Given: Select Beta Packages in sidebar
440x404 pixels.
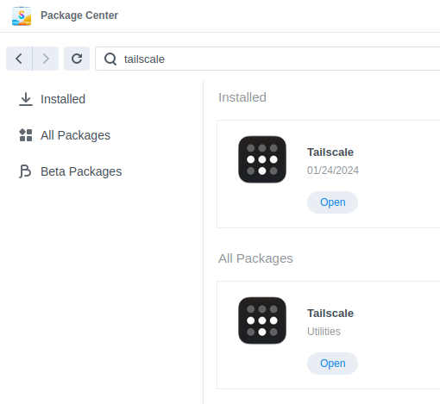Looking at the screenshot, I should [x=81, y=171].
